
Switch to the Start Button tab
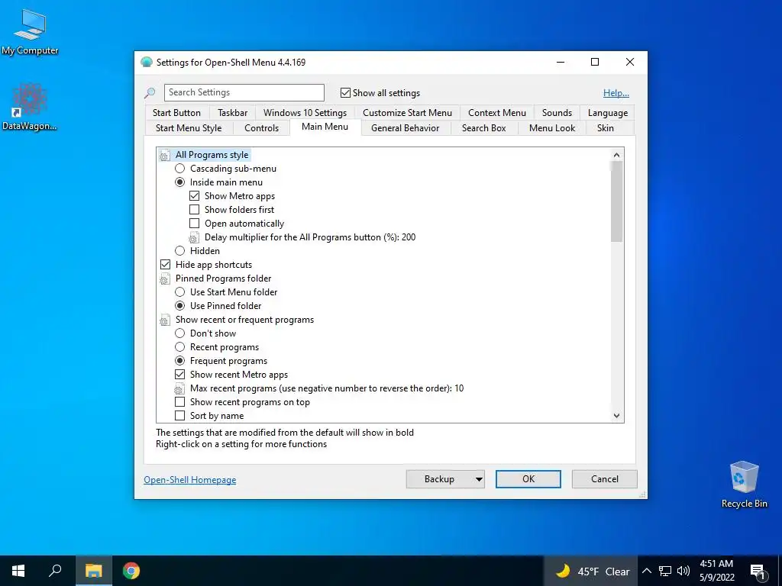pyautogui.click(x=176, y=113)
